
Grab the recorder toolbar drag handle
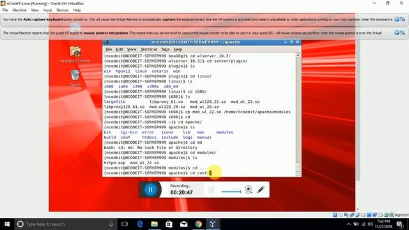pyautogui.click(x=212, y=190)
